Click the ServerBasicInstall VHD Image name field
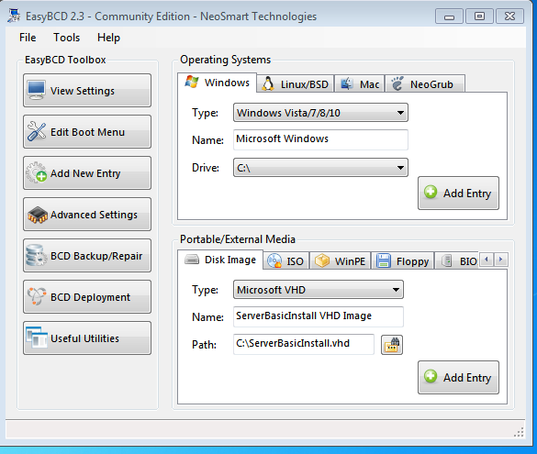The width and height of the screenshot is (537, 454). [x=319, y=316]
